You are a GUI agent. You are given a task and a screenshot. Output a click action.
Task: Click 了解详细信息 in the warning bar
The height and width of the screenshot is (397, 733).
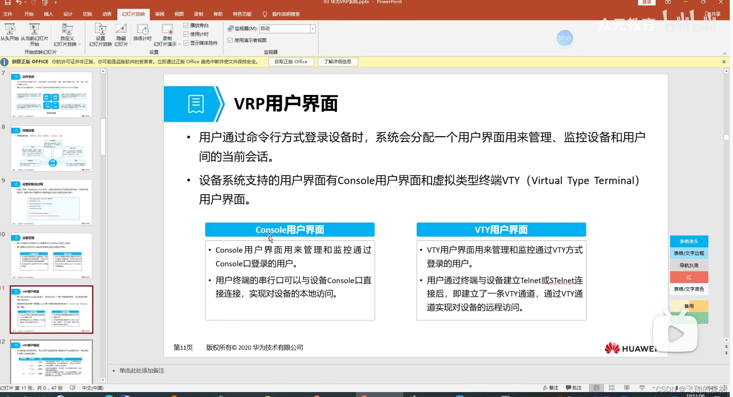coord(338,62)
